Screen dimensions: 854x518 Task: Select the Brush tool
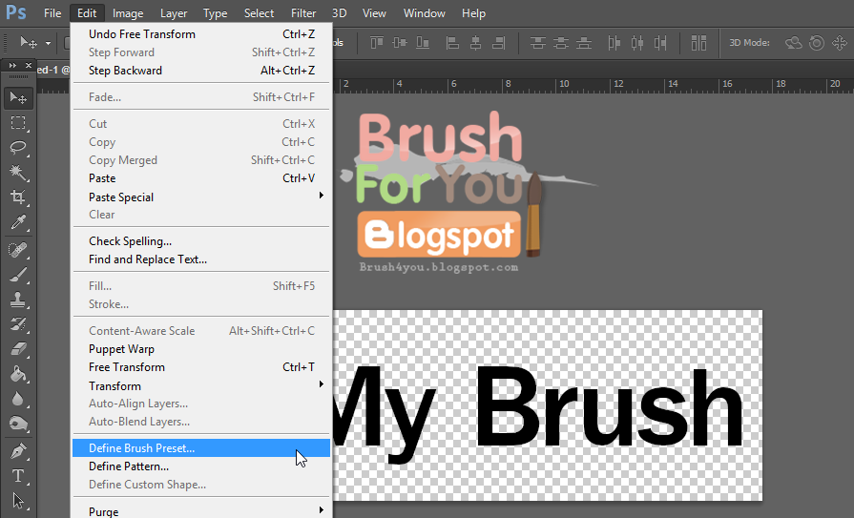tap(18, 275)
